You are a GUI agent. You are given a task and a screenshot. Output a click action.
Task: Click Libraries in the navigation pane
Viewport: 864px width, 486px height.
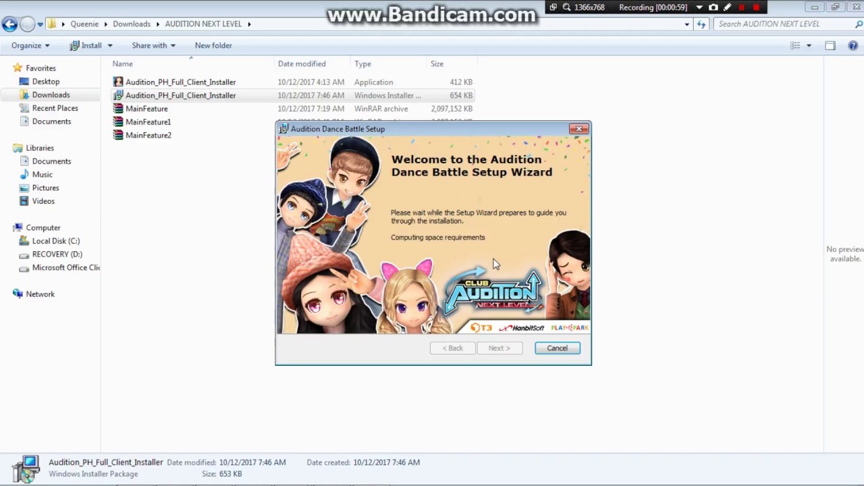(40, 148)
